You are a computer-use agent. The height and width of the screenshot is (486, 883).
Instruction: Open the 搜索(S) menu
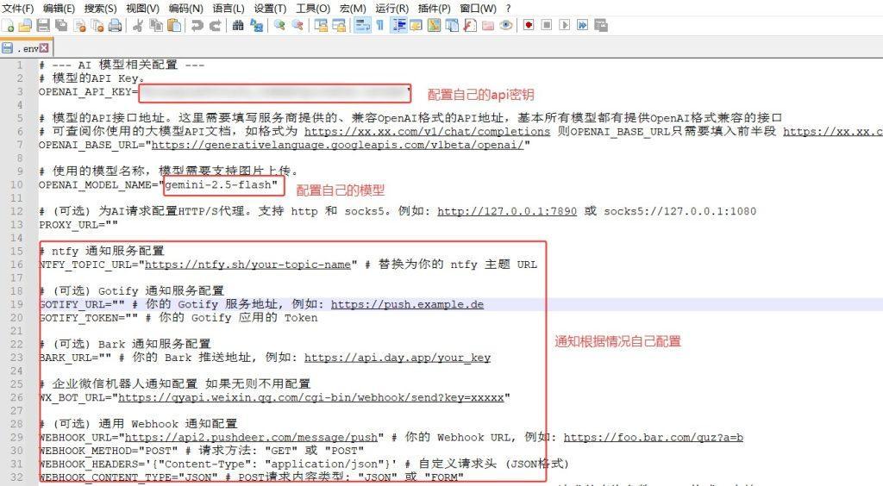click(x=101, y=9)
